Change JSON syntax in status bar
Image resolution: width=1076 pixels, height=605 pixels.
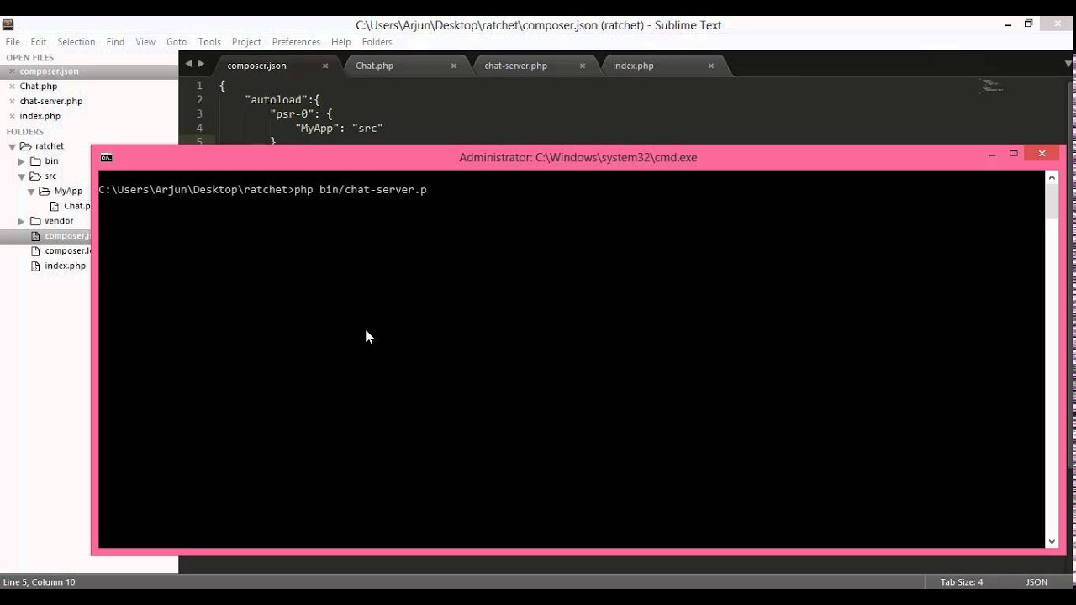(1036, 582)
